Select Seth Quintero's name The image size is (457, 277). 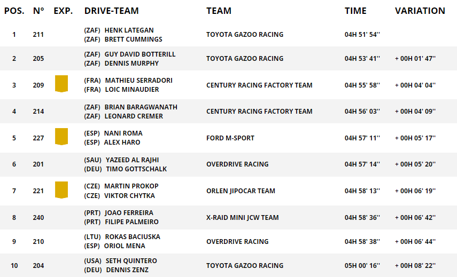130,261
